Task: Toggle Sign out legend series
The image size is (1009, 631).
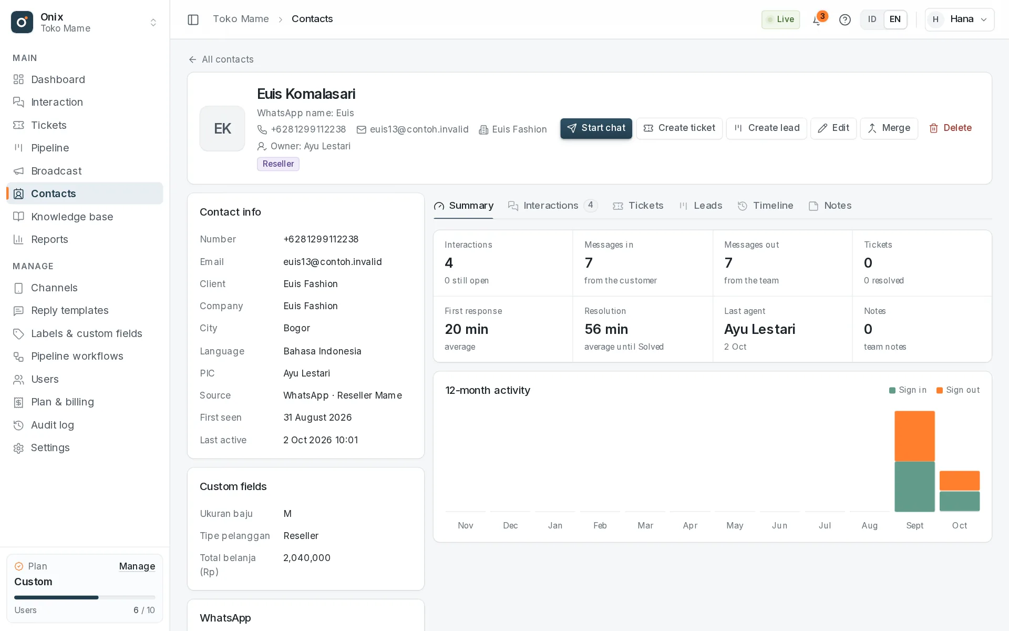Action: point(958,390)
